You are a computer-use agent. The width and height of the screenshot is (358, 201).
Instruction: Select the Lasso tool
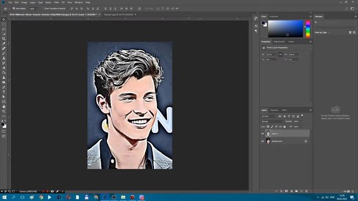(4, 29)
